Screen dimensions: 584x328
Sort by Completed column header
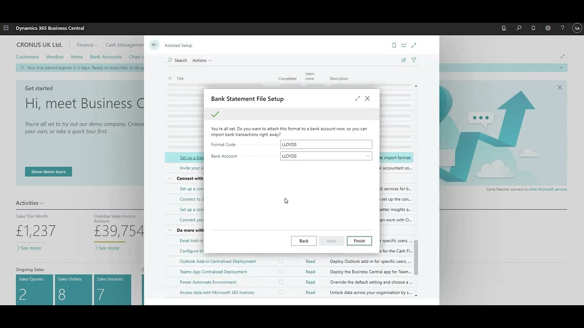[x=287, y=78]
